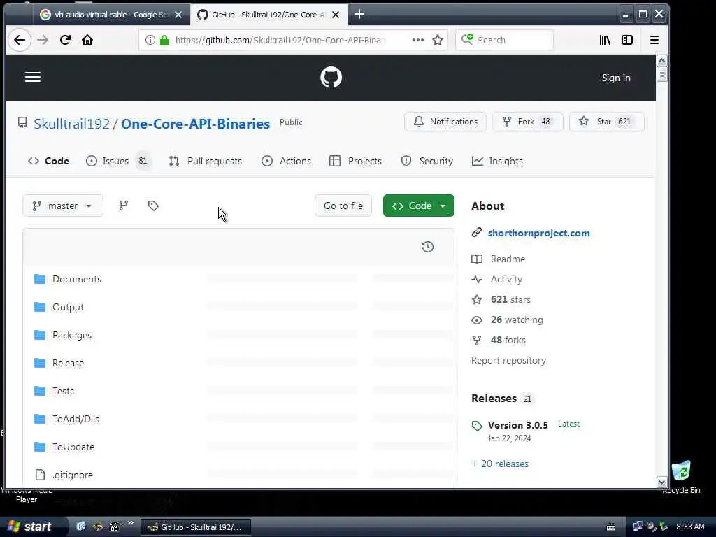716x537 pixels.
Task: Reload the page with the refresh icon
Action: click(65, 40)
